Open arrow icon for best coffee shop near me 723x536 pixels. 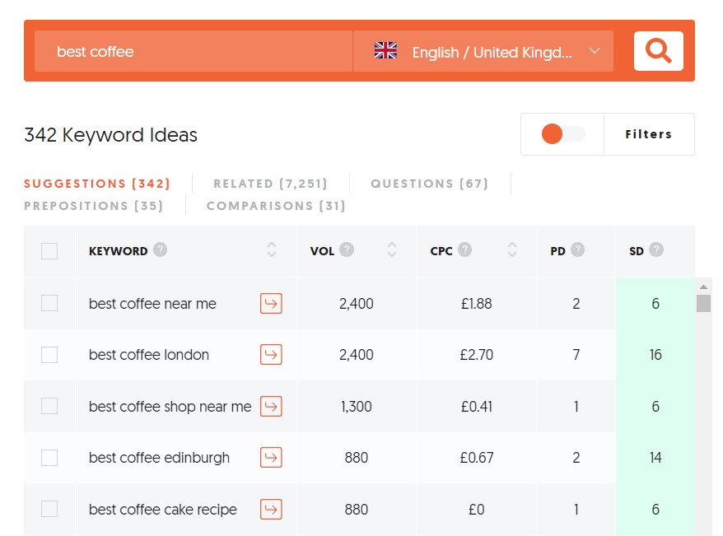click(271, 406)
